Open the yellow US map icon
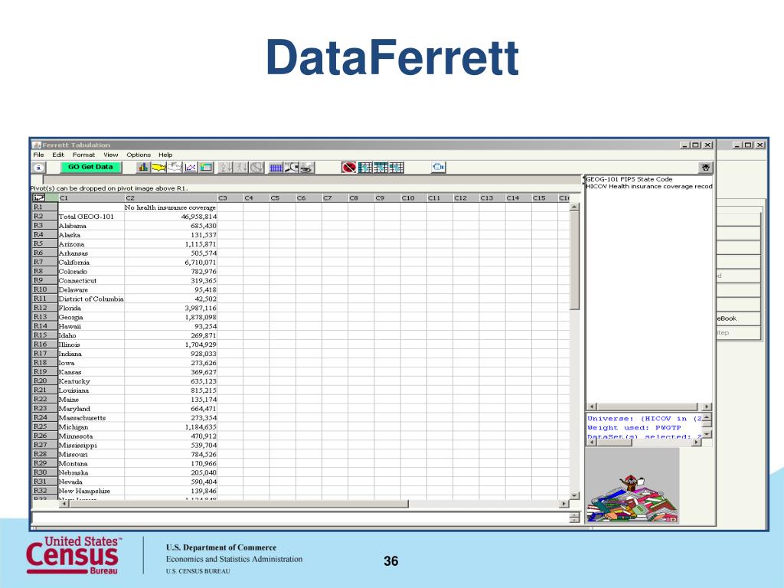 point(158,168)
